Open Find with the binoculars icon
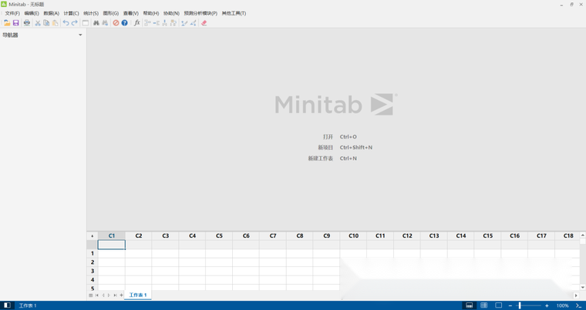 96,23
